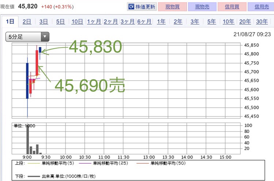
Task: Open the 2ヶ月 chart range
Action: coord(111,21)
